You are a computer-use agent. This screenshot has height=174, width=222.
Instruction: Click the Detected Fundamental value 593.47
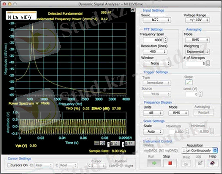[106, 12]
